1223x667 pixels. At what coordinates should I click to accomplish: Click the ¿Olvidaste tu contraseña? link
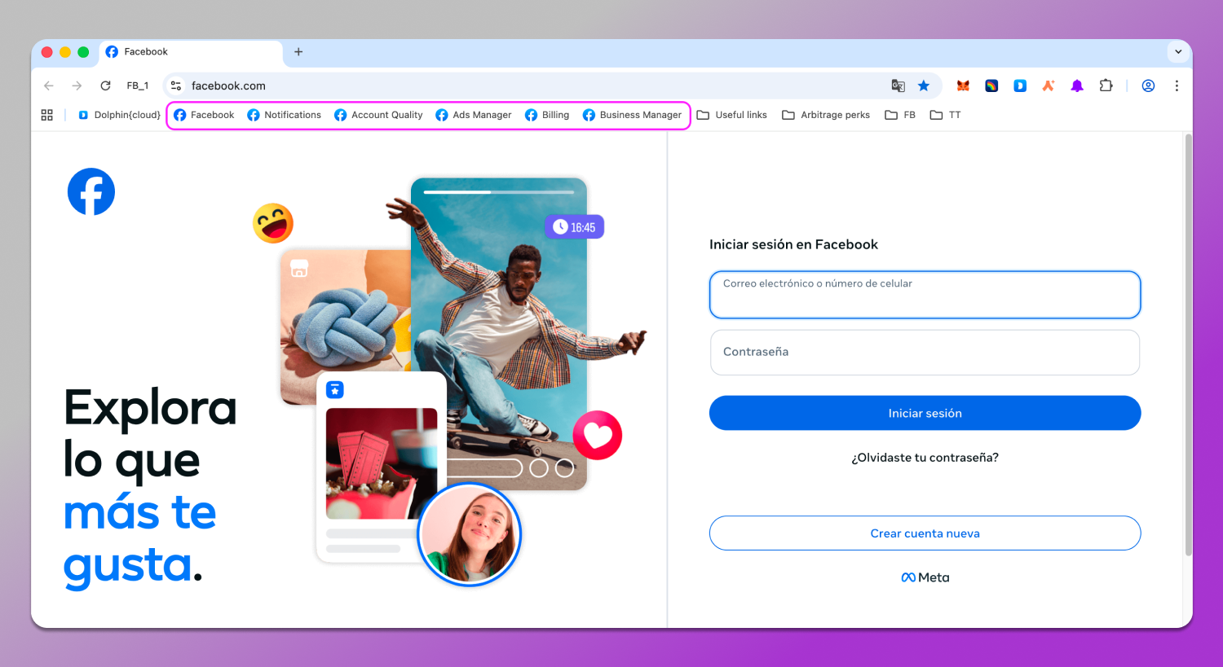pos(925,457)
